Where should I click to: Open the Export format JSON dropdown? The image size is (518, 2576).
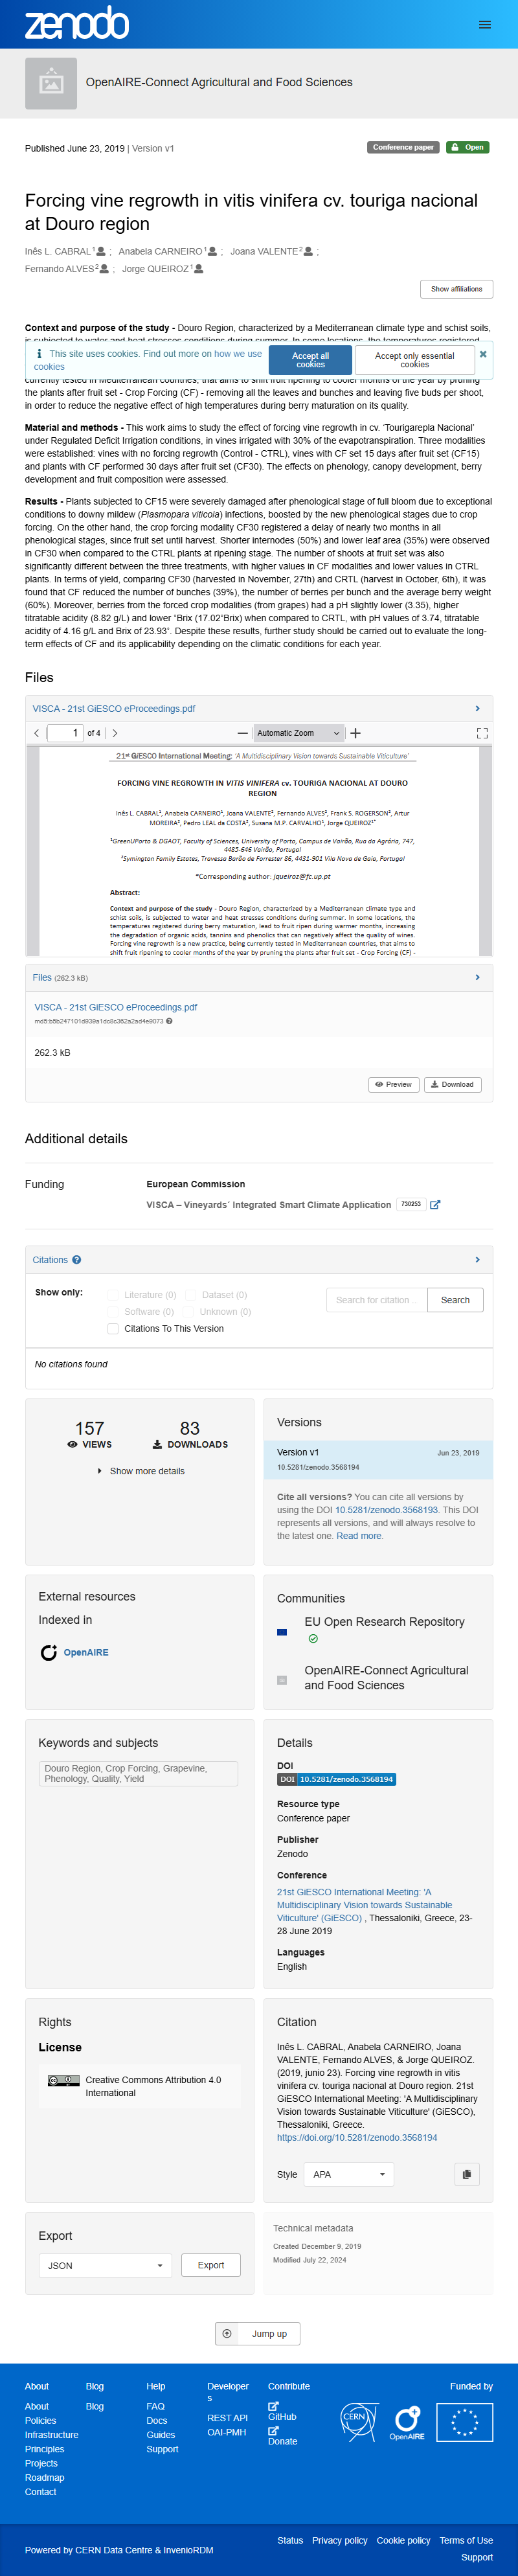pos(105,2265)
